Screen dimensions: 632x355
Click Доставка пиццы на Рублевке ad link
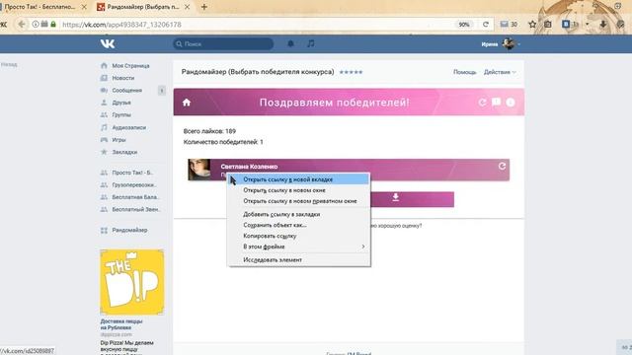pos(121,324)
